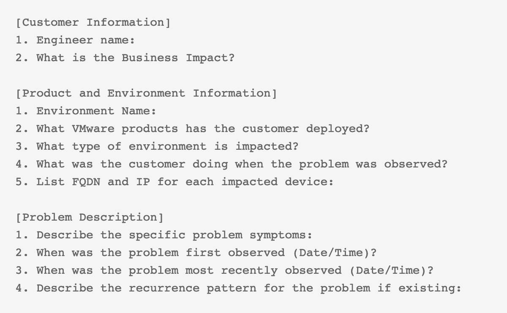The height and width of the screenshot is (313, 507).
Task: Click the customer doing when problem observed line
Action: click(231, 164)
